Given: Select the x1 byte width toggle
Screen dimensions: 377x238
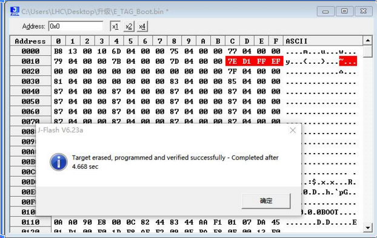Looking at the screenshot, I should [115, 26].
